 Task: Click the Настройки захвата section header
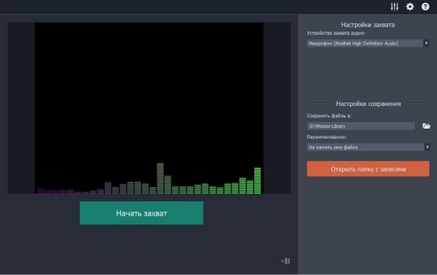[x=368, y=25]
